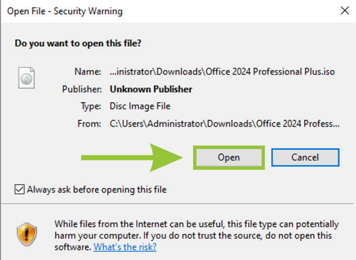
Task: Click the 'From:' field label
Action: (x=89, y=124)
